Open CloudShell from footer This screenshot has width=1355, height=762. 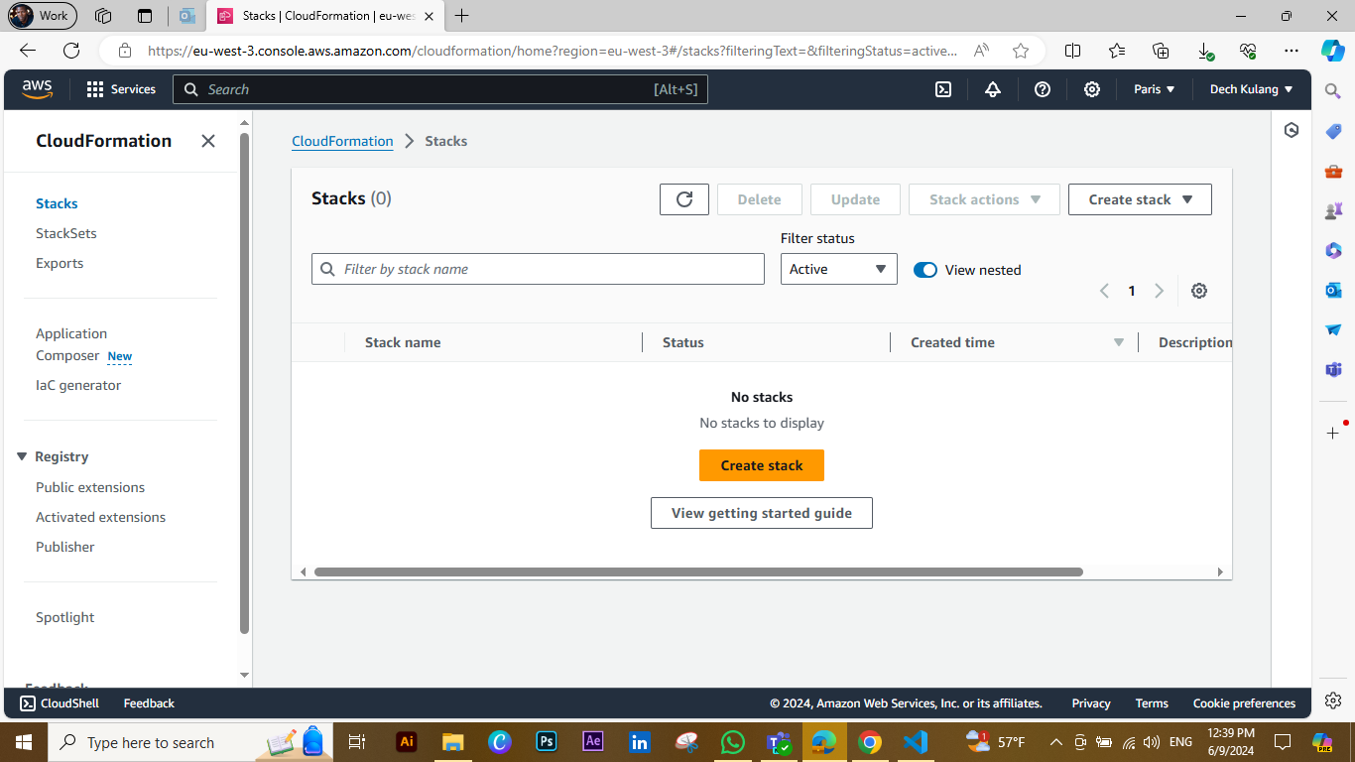(x=60, y=703)
